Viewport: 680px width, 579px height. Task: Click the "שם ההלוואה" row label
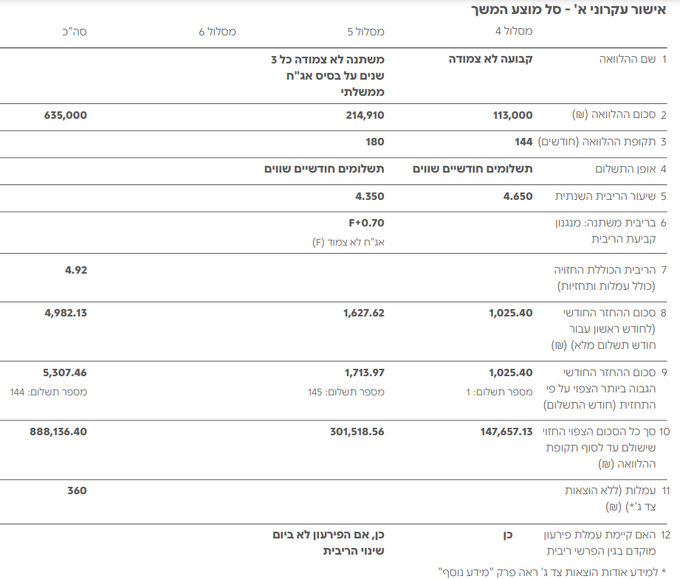pos(627,60)
